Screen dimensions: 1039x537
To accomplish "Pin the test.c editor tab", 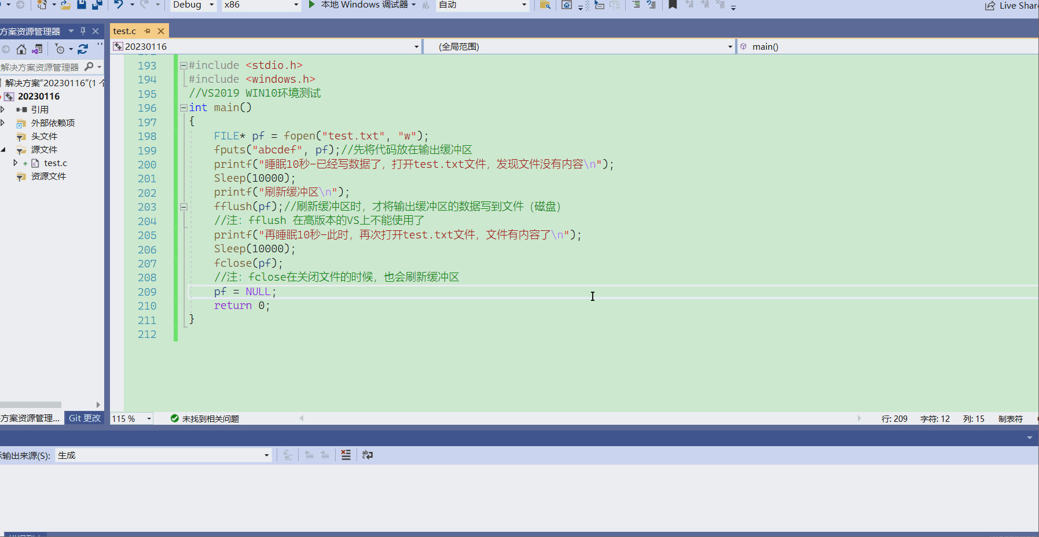I will pyautogui.click(x=148, y=31).
